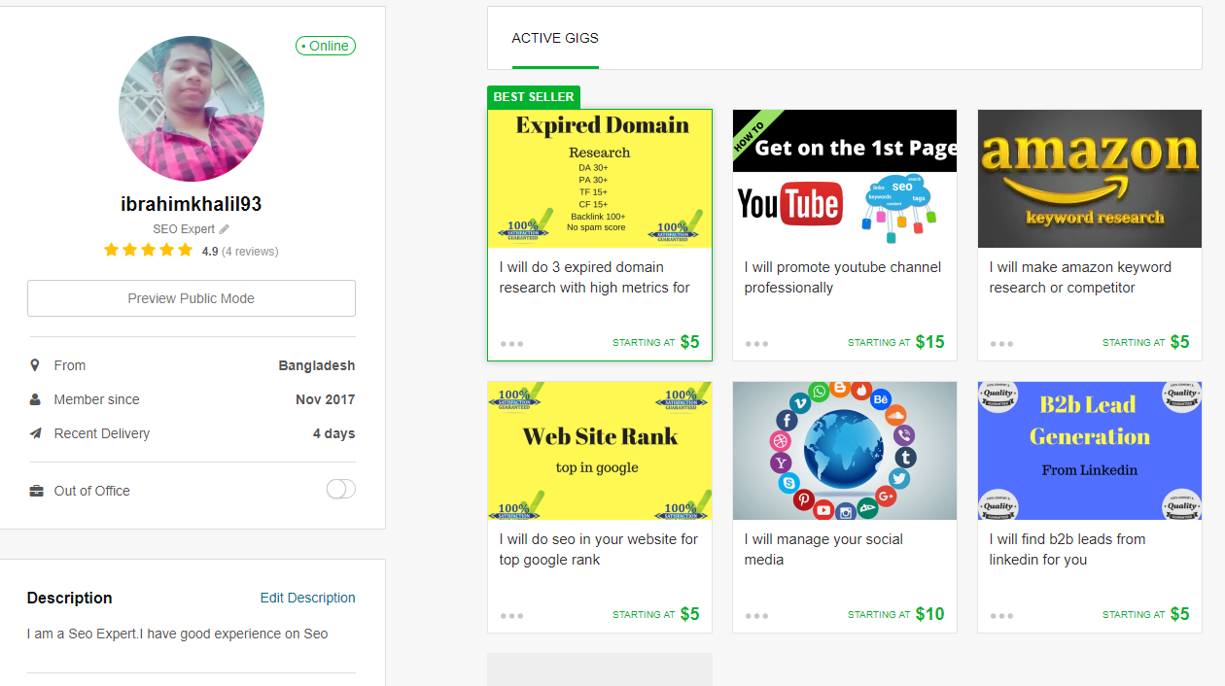Open gig title seo for top google rank
1225x686 pixels.
(x=599, y=550)
